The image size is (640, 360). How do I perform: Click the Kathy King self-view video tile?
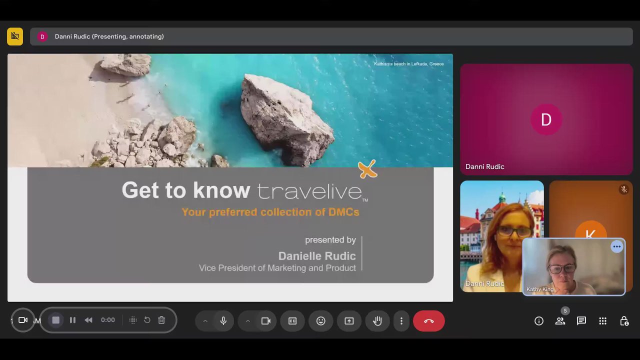click(x=574, y=267)
